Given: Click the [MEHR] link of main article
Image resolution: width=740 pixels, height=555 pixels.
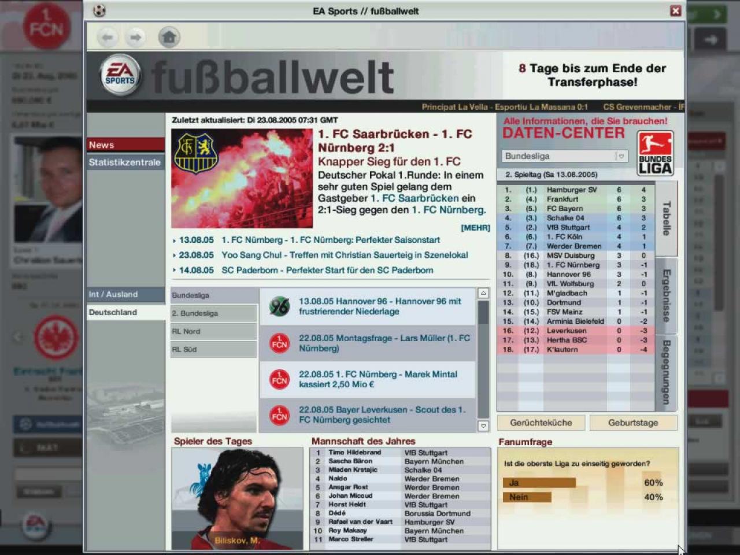Looking at the screenshot, I should 475,228.
